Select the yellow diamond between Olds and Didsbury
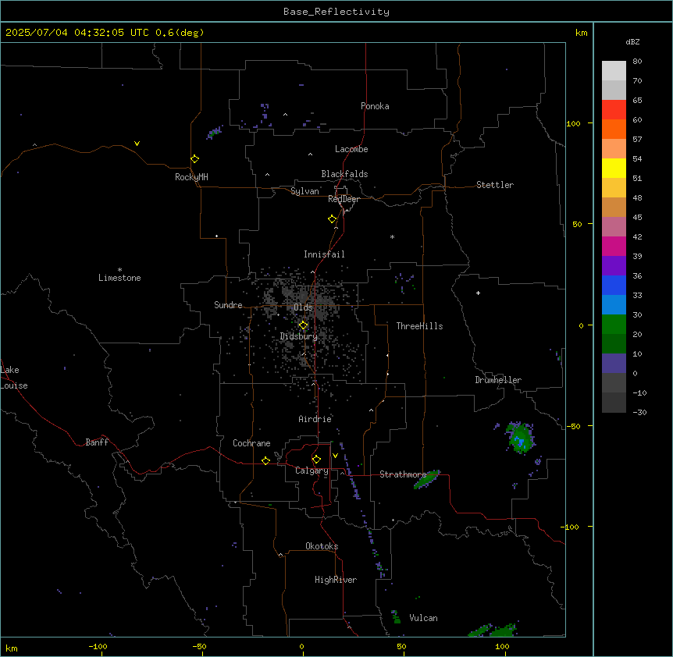Image resolution: width=673 pixels, height=657 pixels. click(303, 325)
